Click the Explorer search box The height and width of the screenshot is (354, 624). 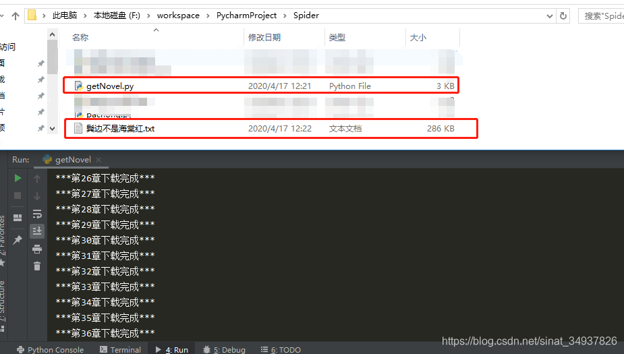[601, 16]
